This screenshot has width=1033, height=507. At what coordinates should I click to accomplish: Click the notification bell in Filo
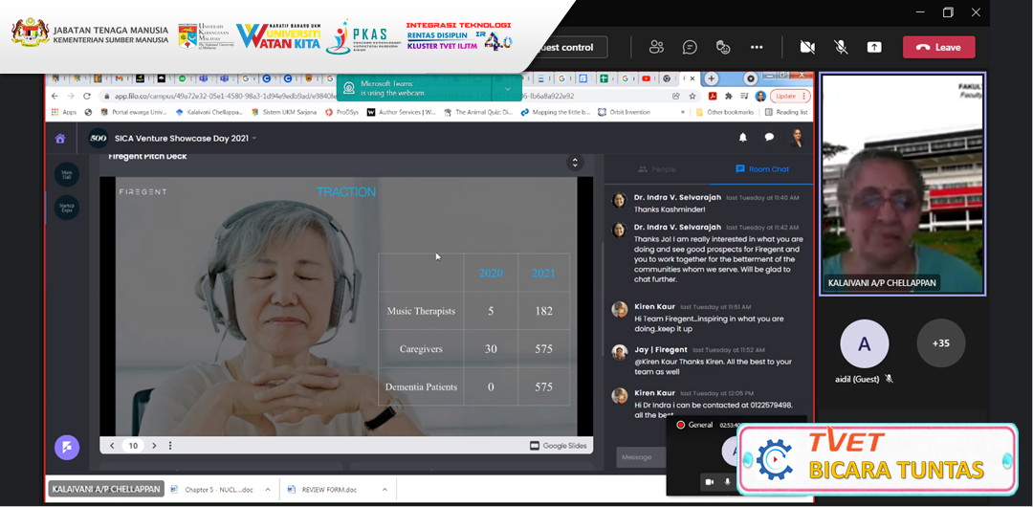click(742, 138)
